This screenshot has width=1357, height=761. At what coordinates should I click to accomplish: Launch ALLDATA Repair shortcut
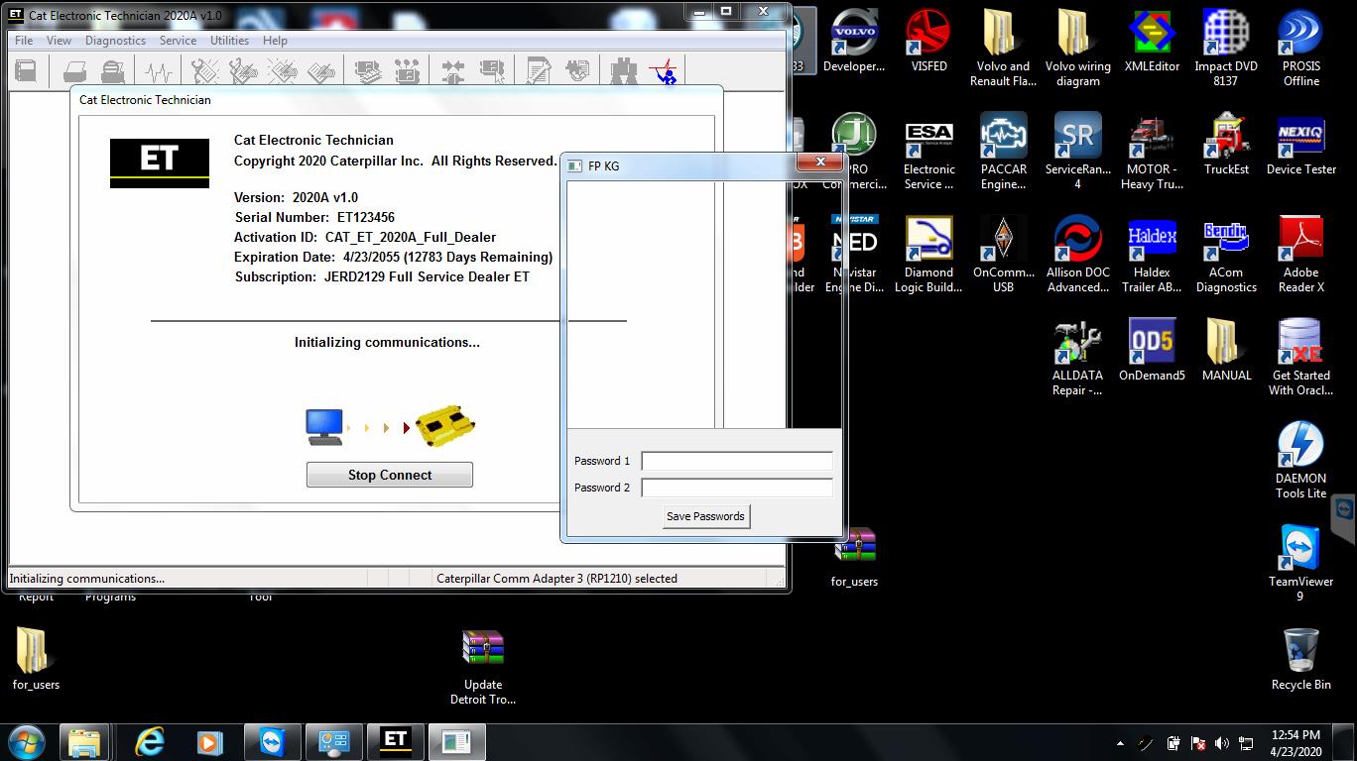click(1078, 357)
